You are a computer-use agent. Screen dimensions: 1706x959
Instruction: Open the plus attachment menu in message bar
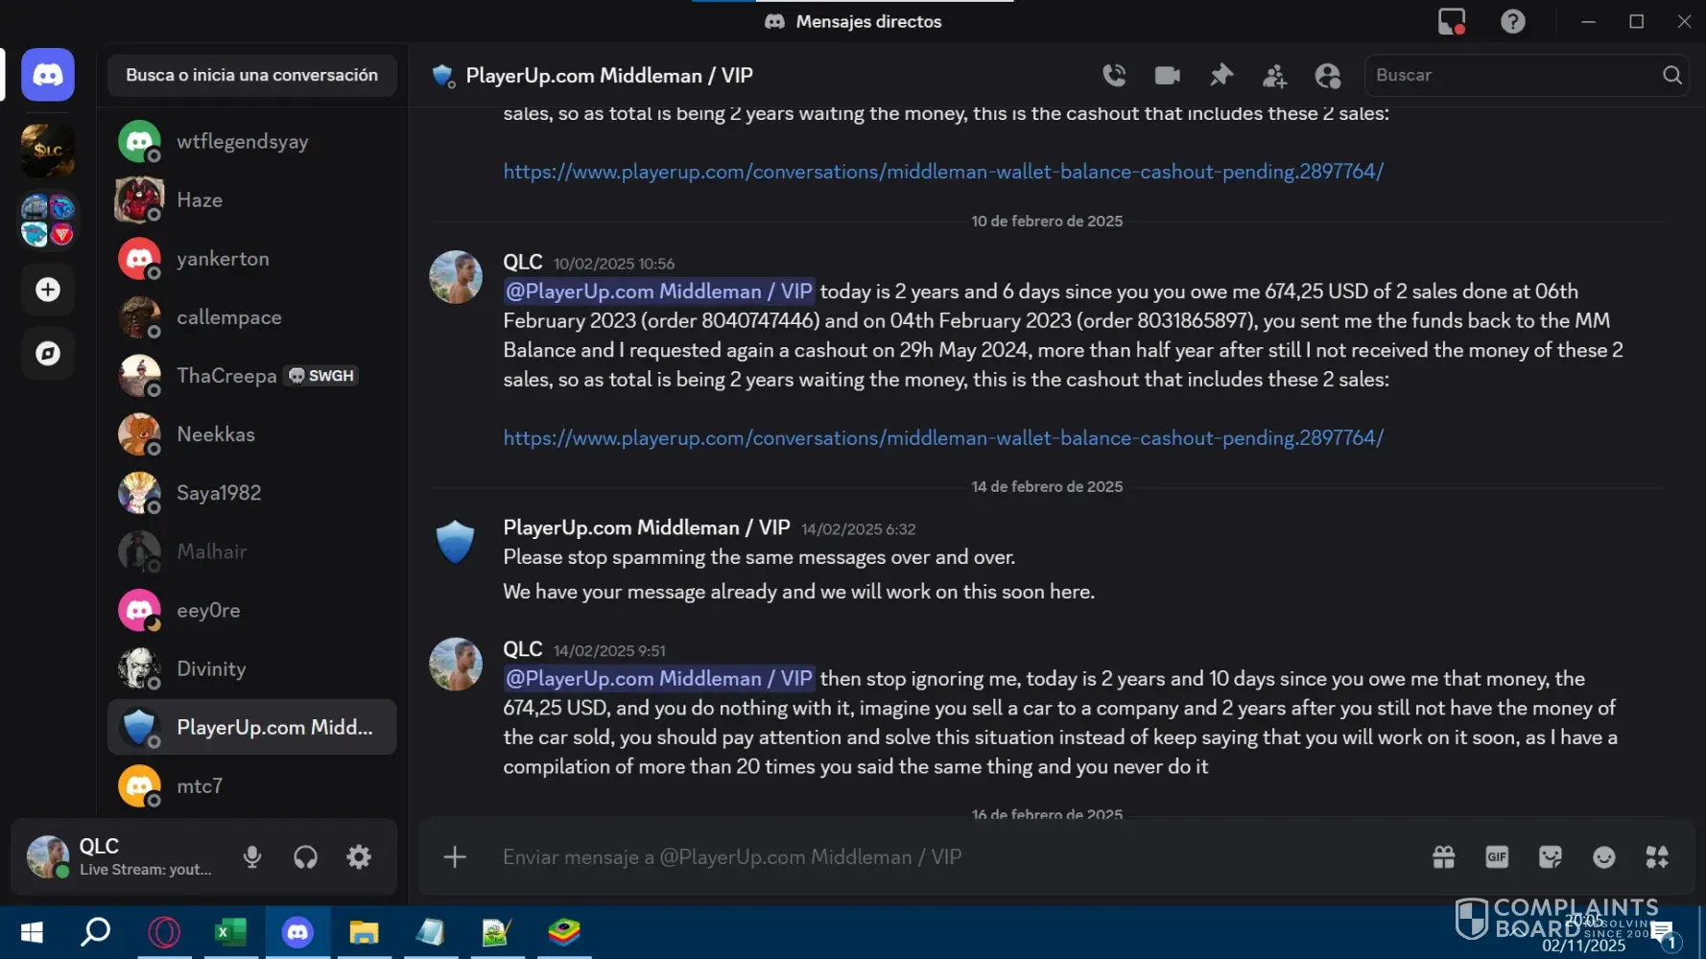(455, 856)
